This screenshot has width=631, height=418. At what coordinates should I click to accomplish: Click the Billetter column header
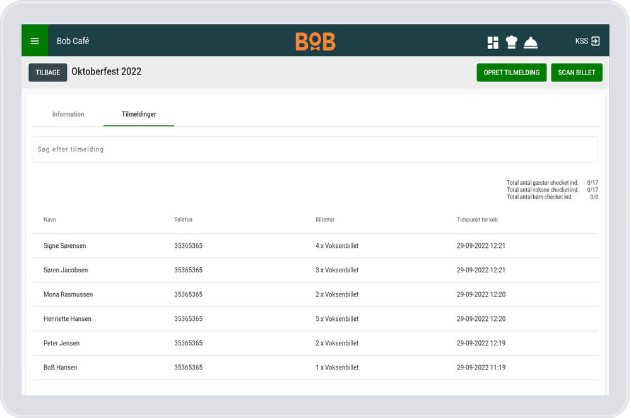pos(325,219)
